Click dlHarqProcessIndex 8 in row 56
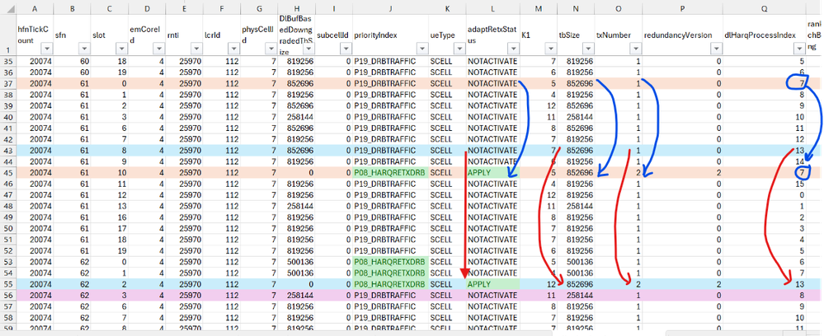This screenshot has height=336, width=824. pyautogui.click(x=764, y=295)
